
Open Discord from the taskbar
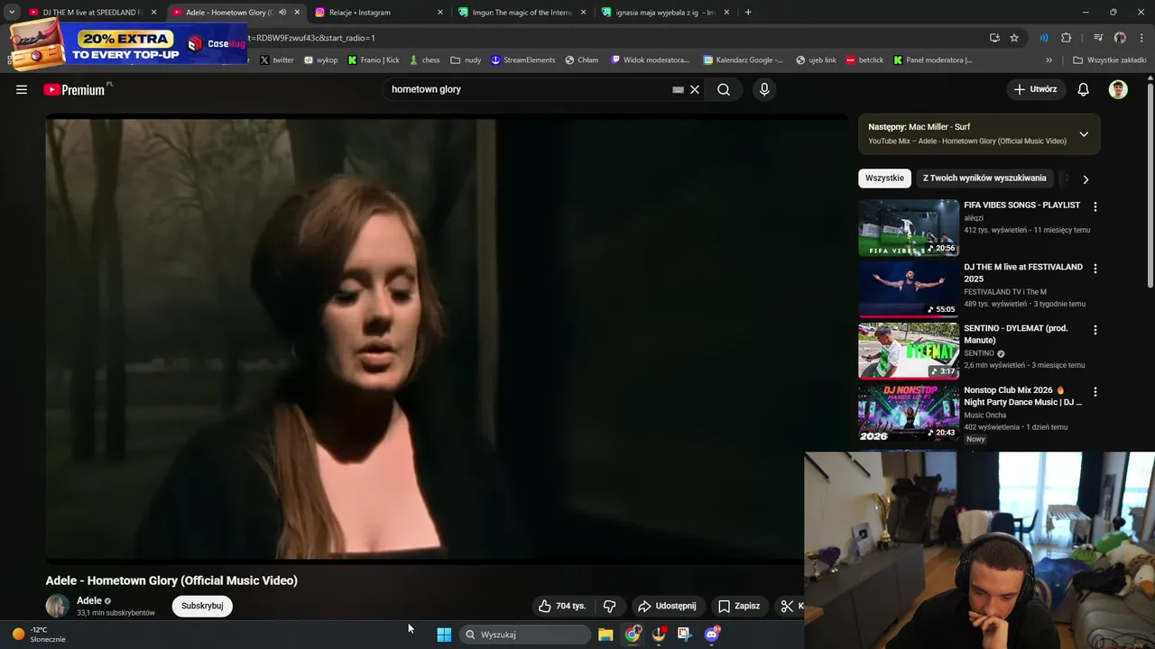712,635
